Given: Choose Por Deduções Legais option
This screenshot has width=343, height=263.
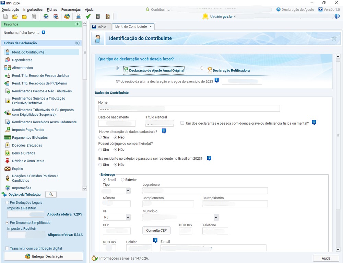Looking at the screenshot, I should coord(7,203).
